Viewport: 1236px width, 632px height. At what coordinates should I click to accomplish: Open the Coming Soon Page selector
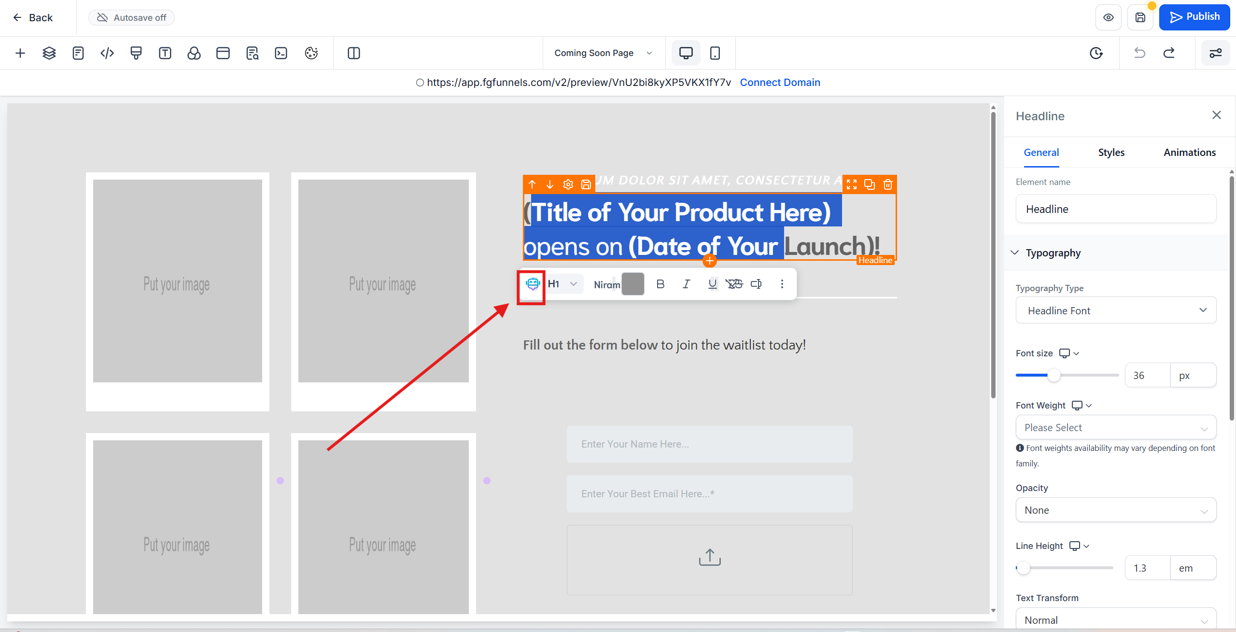pyautogui.click(x=604, y=53)
